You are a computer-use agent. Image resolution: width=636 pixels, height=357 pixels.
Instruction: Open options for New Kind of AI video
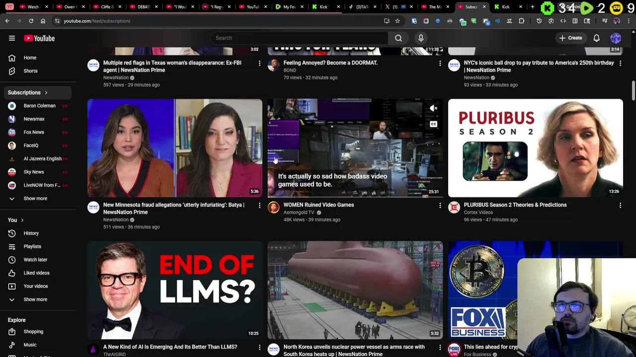pyautogui.click(x=259, y=348)
